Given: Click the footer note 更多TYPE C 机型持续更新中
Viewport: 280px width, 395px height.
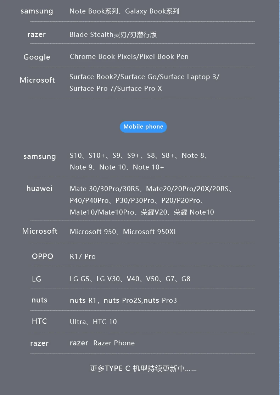Looking at the screenshot, I should pyautogui.click(x=143, y=368).
